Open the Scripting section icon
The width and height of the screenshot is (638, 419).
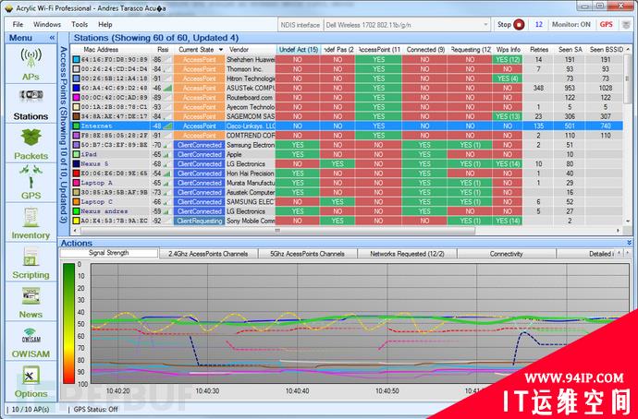click(31, 257)
